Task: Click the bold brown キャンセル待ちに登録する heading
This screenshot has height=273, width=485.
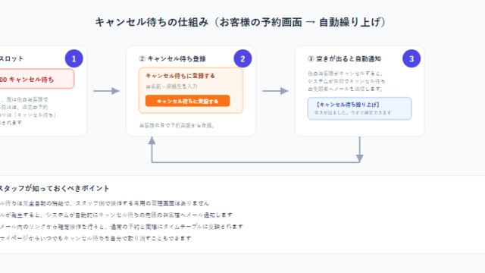Action: [x=180, y=76]
